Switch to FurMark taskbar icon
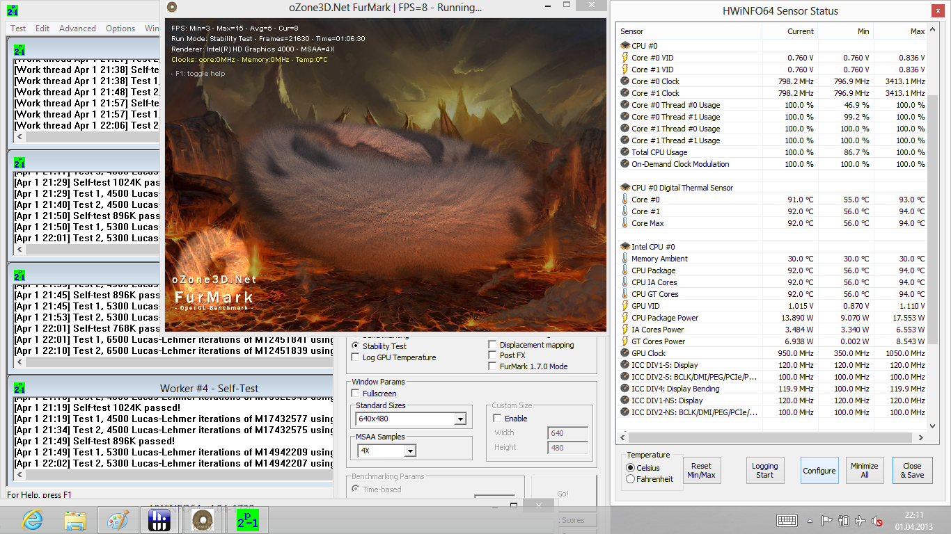 tap(203, 520)
